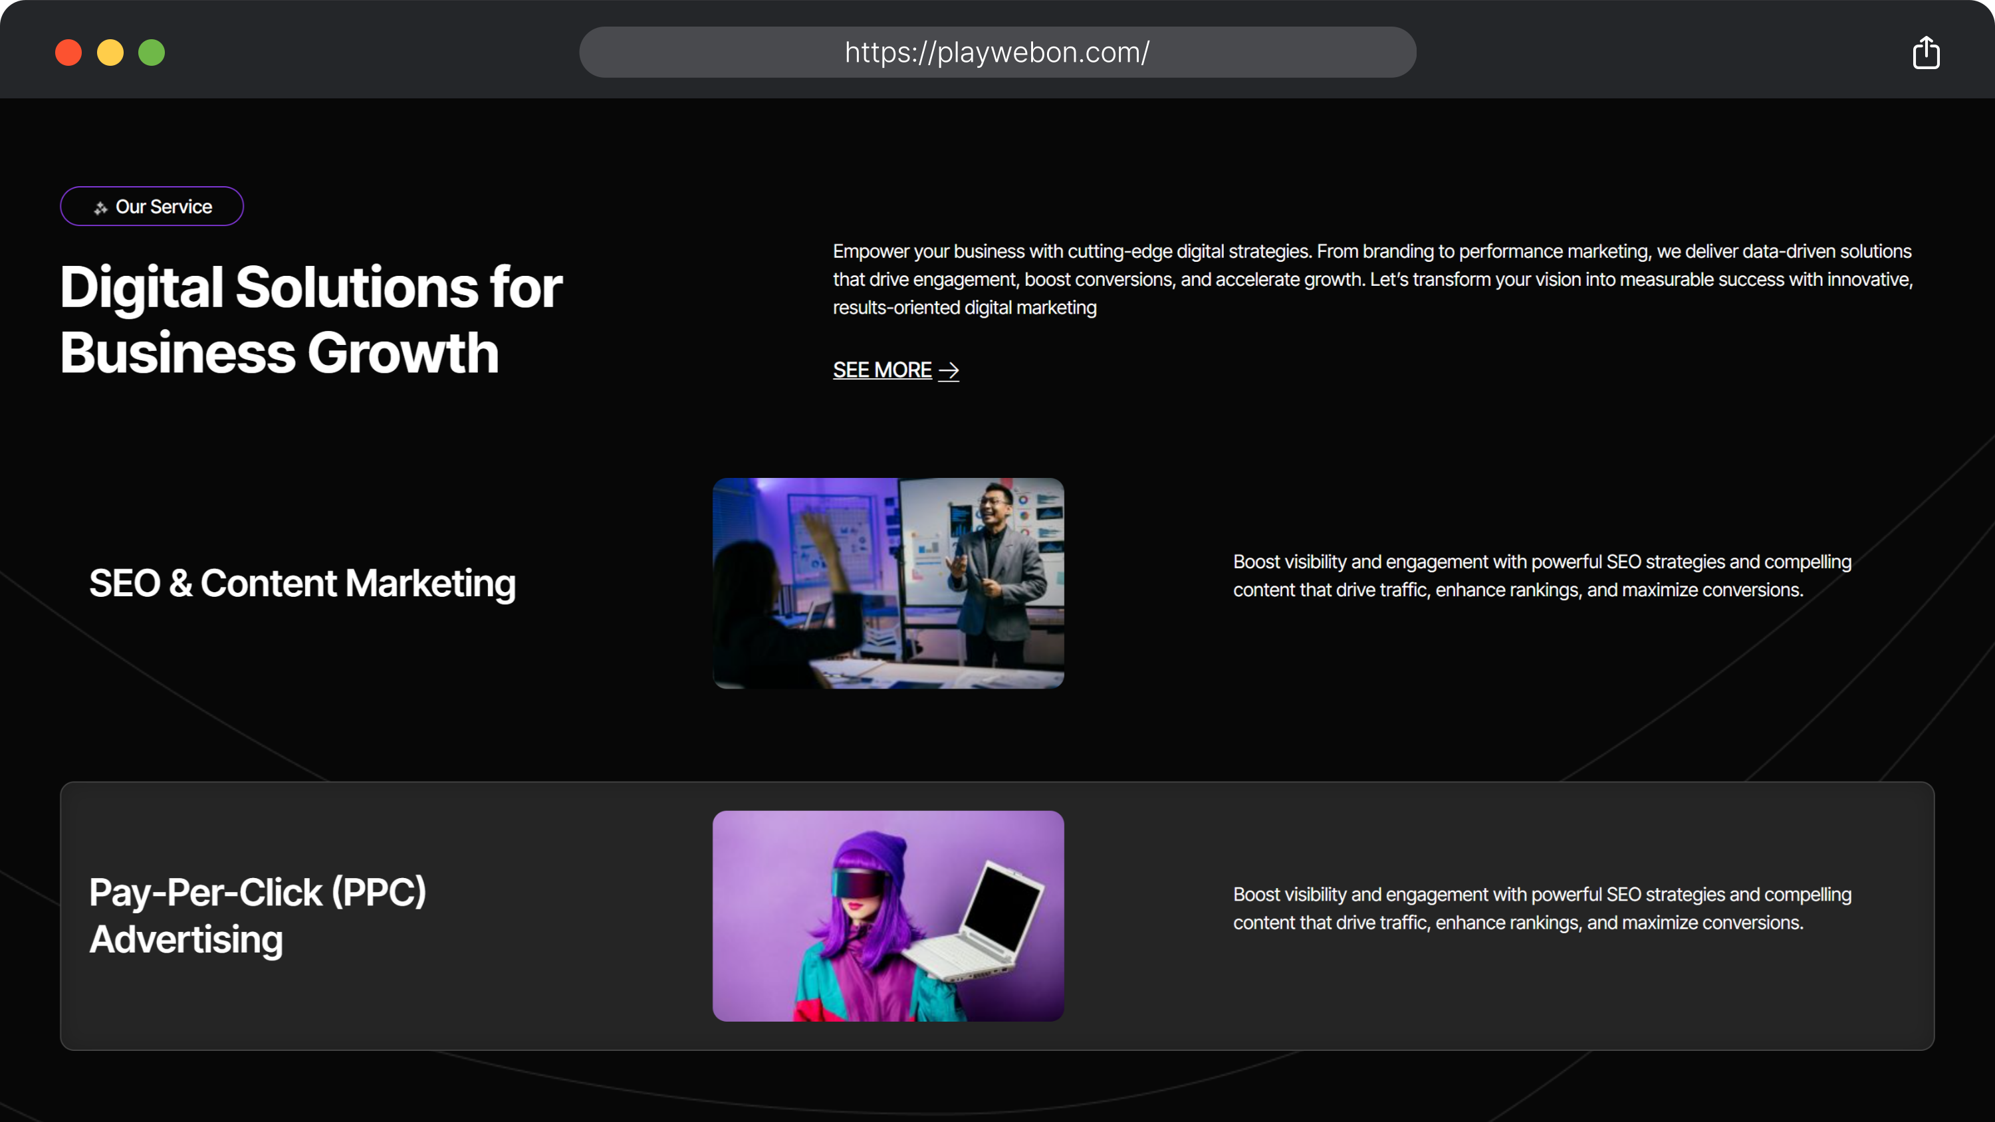Open the SEO & Content Marketing heading

click(302, 583)
